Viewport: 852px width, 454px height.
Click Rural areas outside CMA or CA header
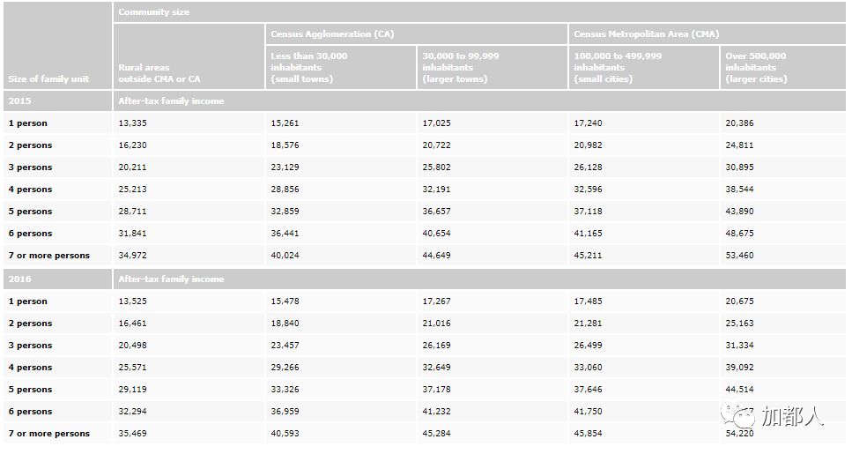coord(159,73)
